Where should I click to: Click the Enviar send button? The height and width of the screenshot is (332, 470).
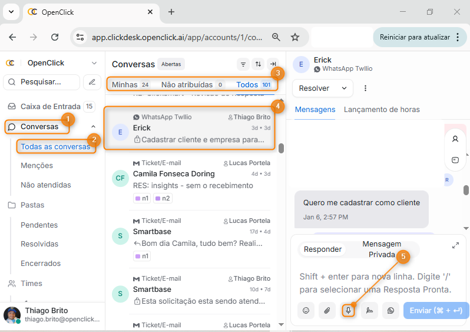click(x=435, y=310)
